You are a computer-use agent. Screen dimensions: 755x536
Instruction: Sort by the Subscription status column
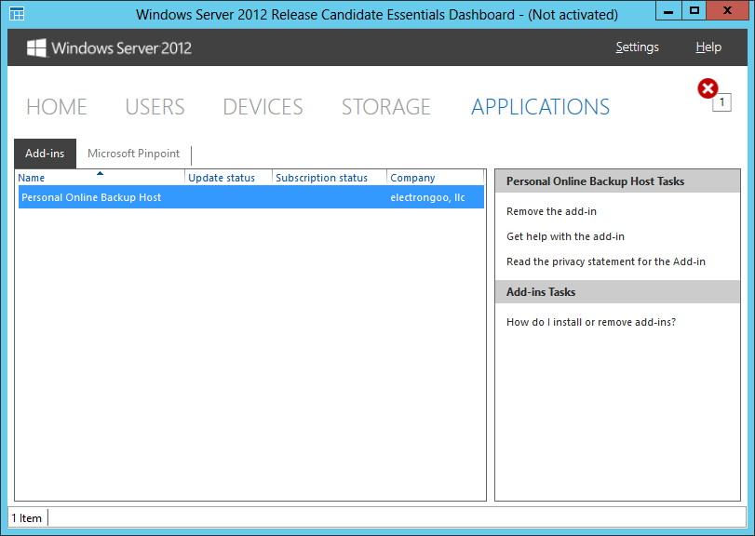[x=330, y=178]
